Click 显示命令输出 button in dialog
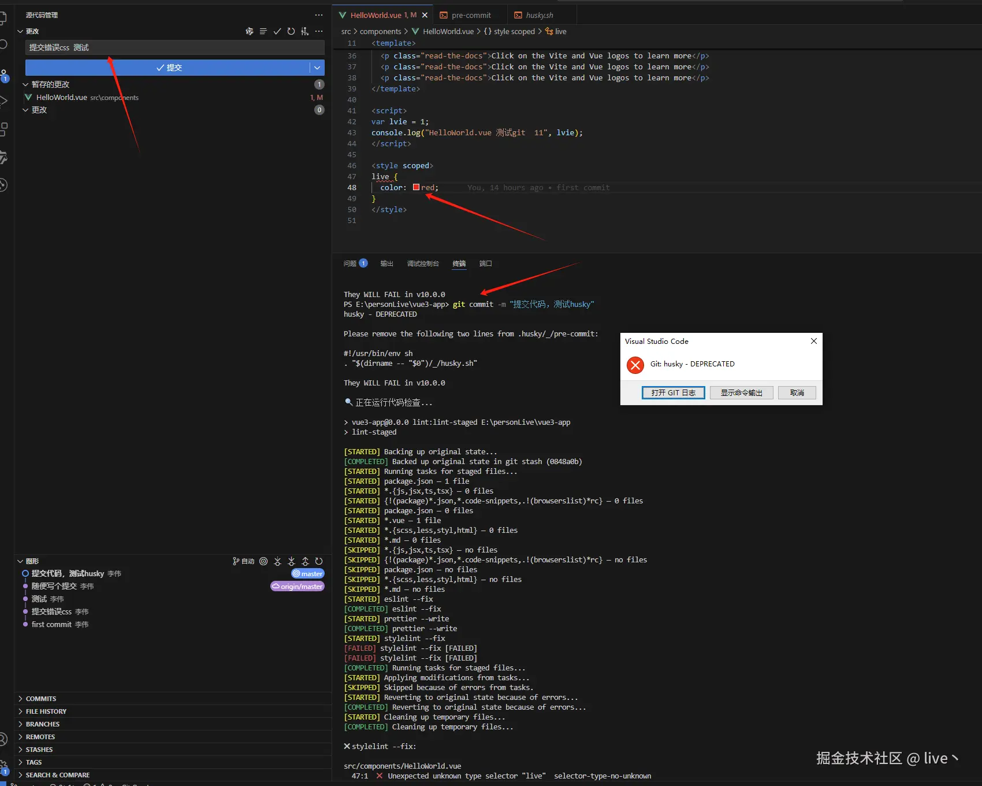The height and width of the screenshot is (786, 982). [742, 393]
